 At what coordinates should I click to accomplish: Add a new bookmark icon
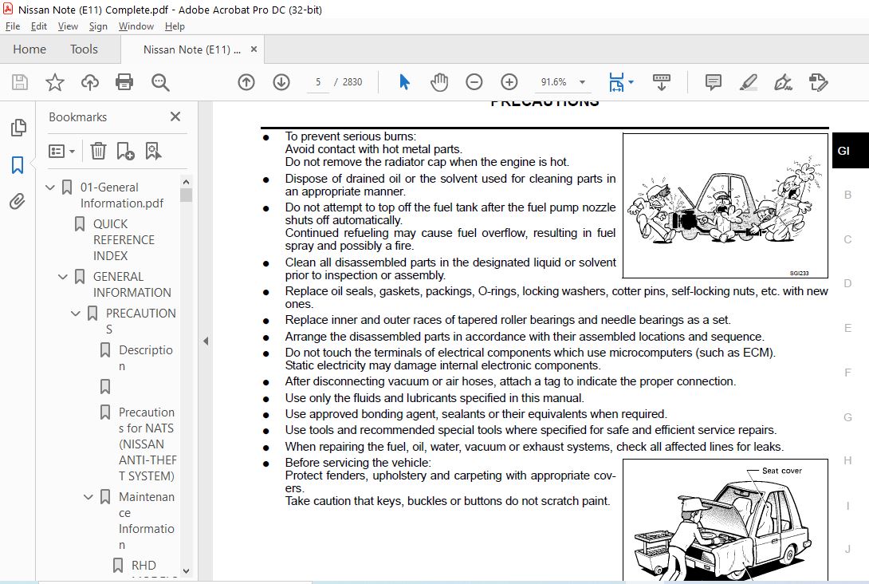[125, 151]
